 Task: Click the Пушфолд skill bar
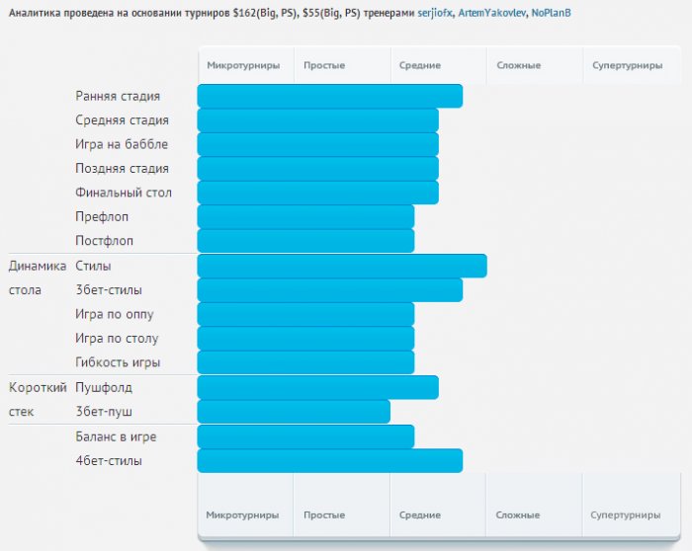coord(317,387)
